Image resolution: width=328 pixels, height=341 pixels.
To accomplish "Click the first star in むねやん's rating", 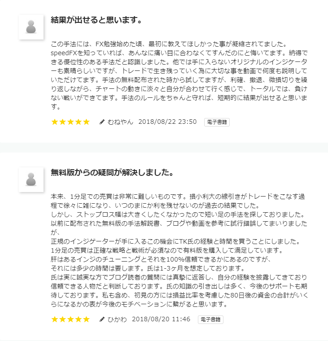I will (55, 122).
